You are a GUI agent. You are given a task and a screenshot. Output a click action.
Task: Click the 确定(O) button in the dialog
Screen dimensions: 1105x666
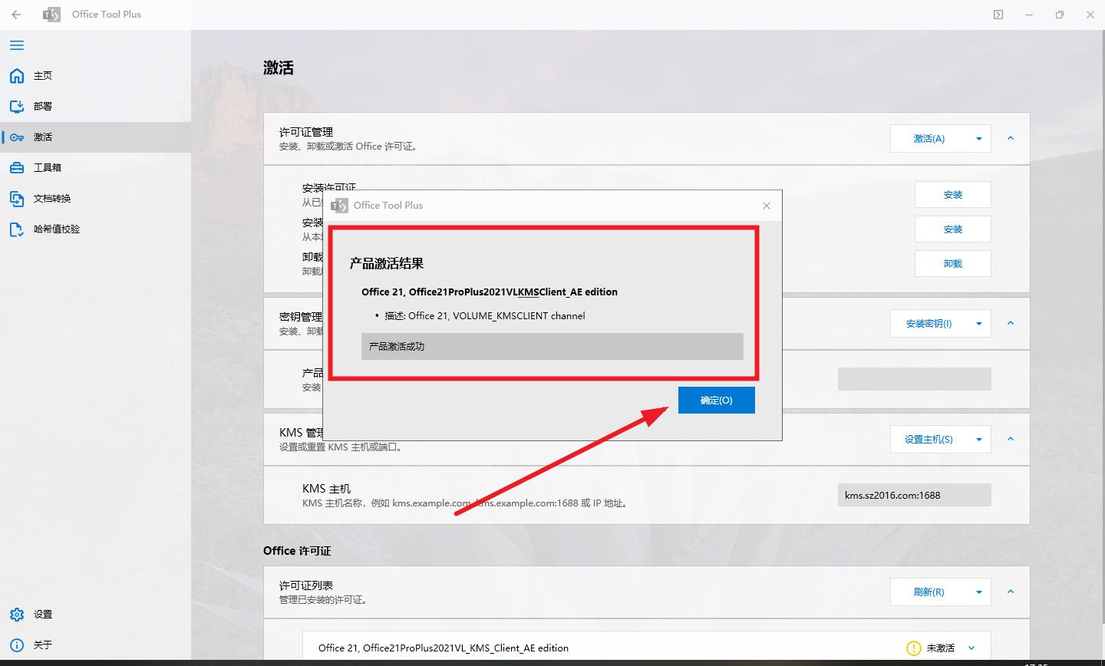click(x=716, y=400)
